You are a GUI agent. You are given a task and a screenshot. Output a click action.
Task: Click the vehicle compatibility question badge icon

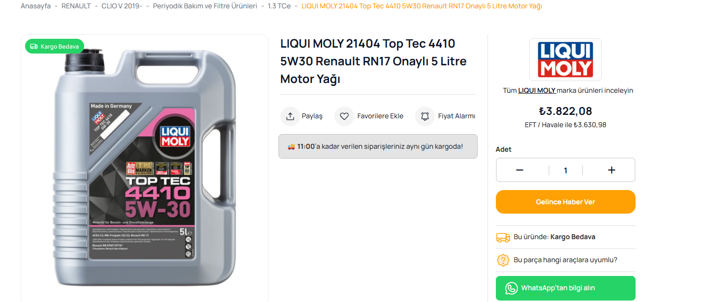503,260
